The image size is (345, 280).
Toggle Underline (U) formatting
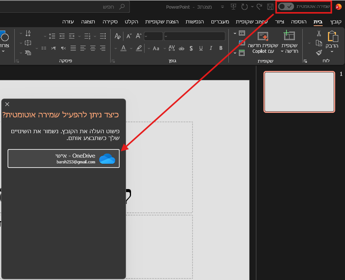click(x=201, y=48)
